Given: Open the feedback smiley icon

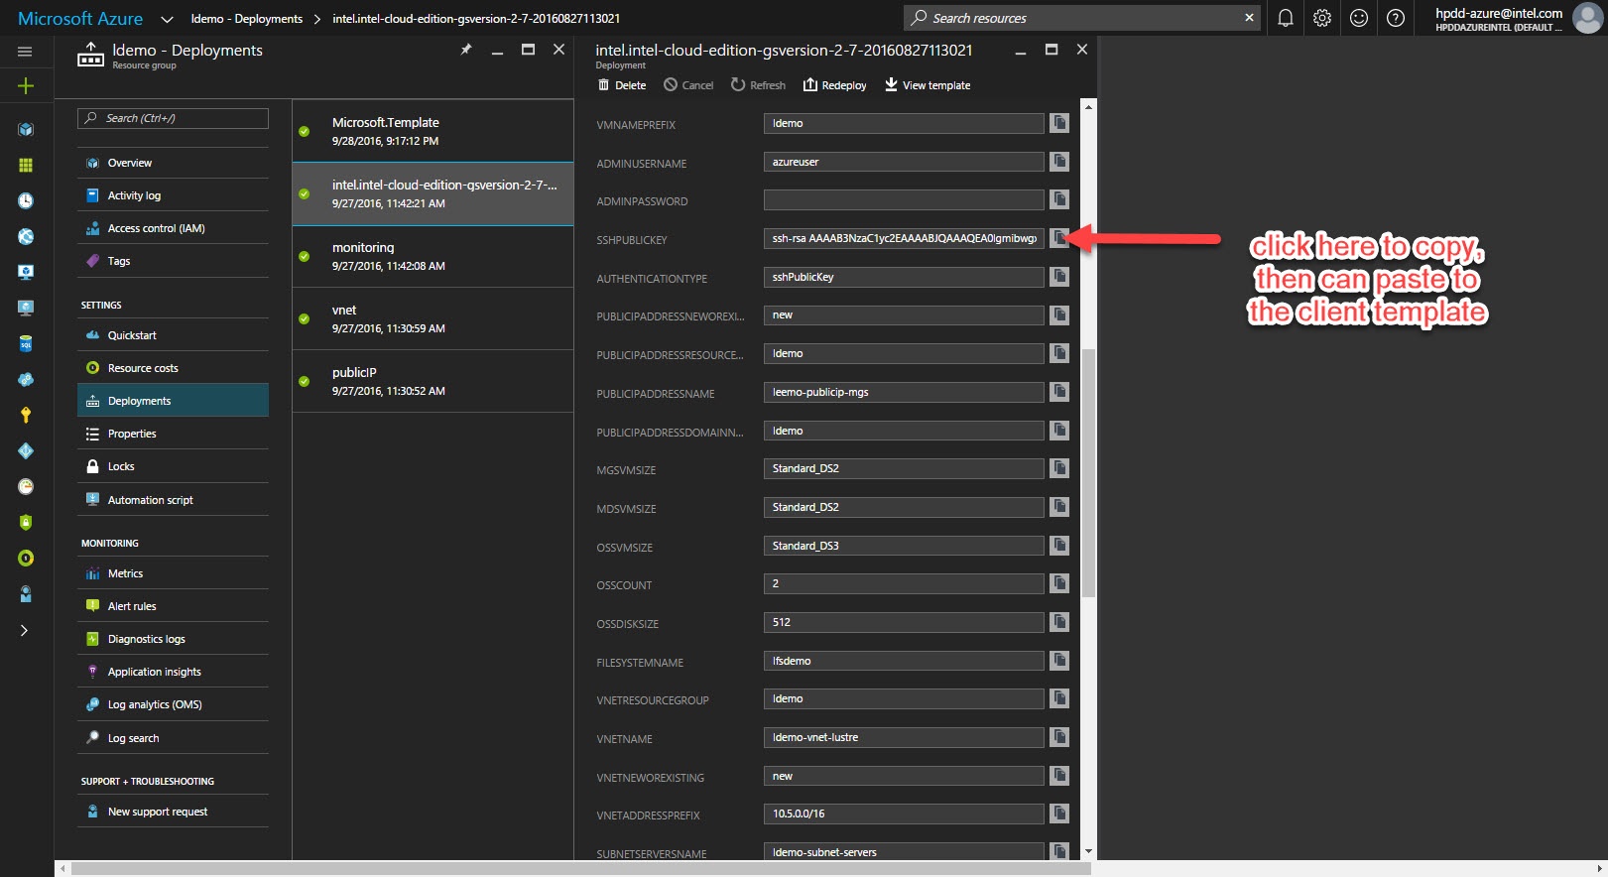Looking at the screenshot, I should point(1359,18).
